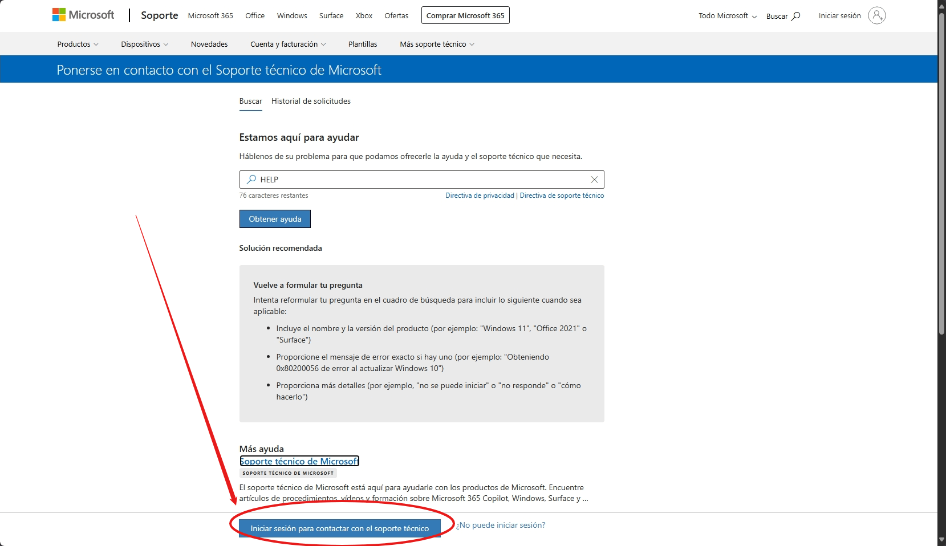The width and height of the screenshot is (946, 546).
Task: Open the account avatar icon
Action: click(x=876, y=15)
